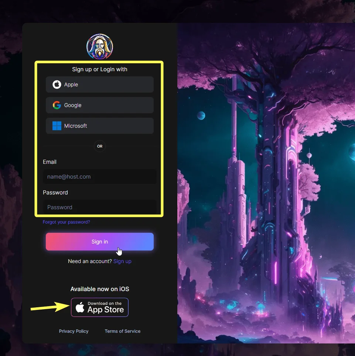355x356 pixels.
Task: Click the Apple logo on the App Store badge
Action: tap(80, 307)
